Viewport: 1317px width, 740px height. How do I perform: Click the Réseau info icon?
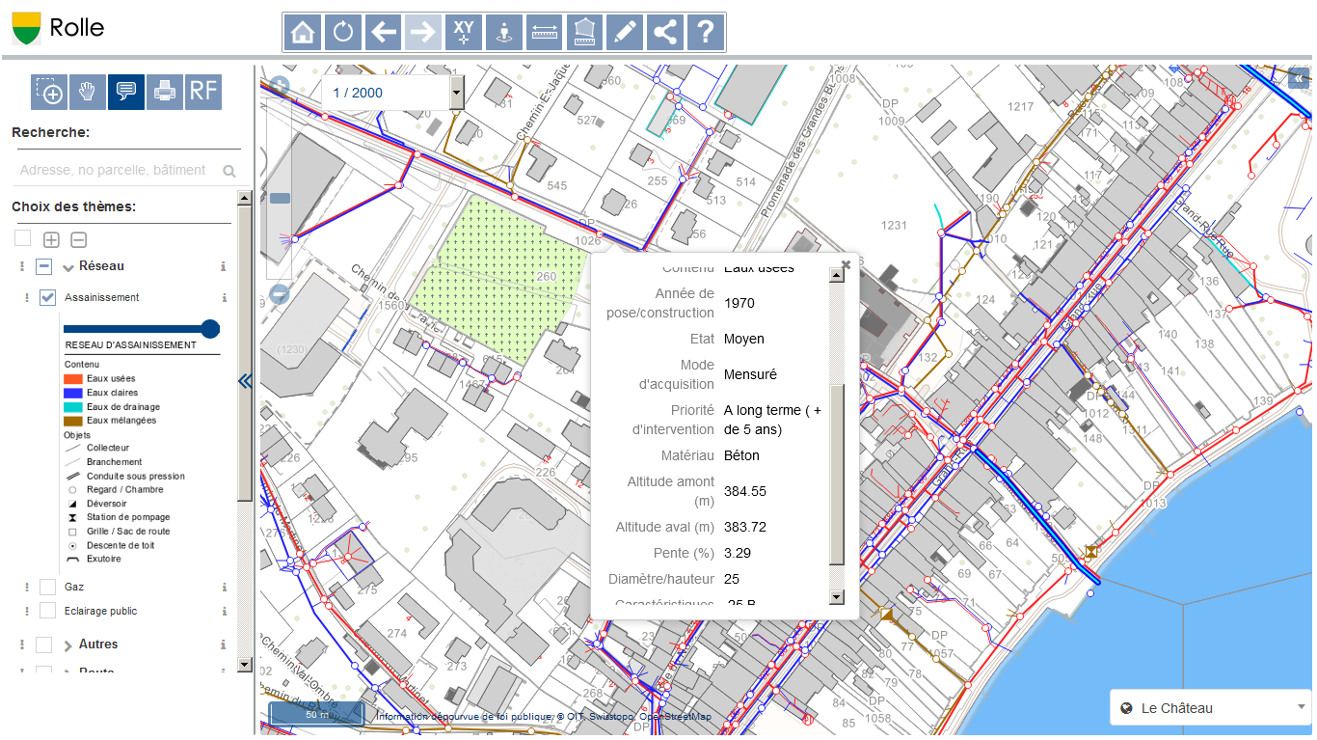pos(224,265)
